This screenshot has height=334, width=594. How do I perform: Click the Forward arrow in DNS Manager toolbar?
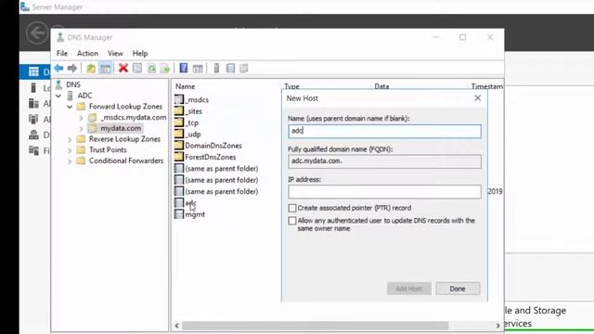click(x=72, y=68)
